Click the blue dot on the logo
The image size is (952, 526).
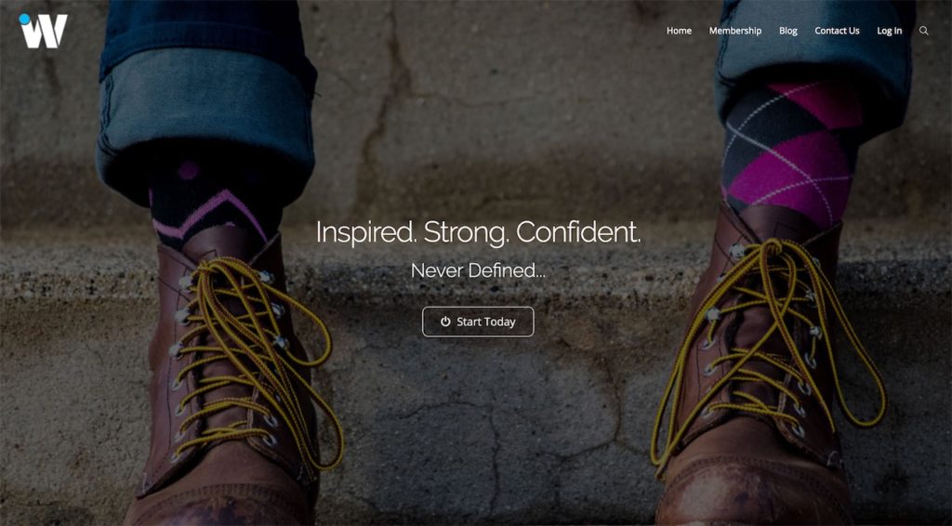coord(24,19)
